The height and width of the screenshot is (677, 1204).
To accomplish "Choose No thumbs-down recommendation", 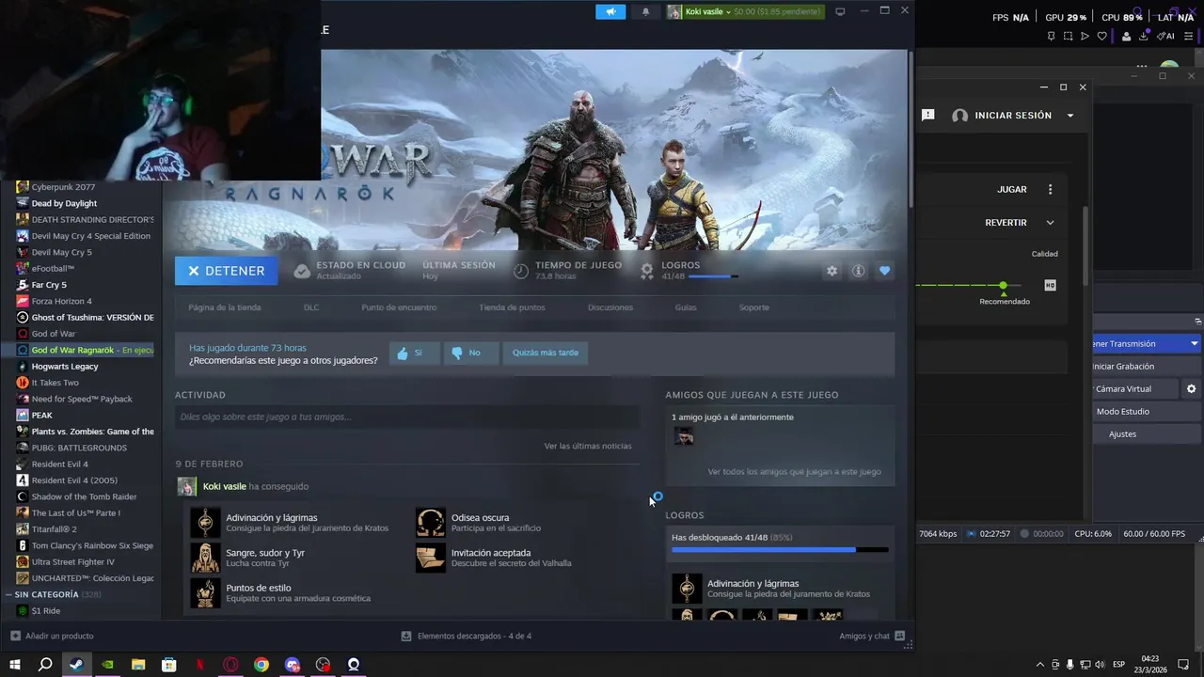I will (471, 353).
